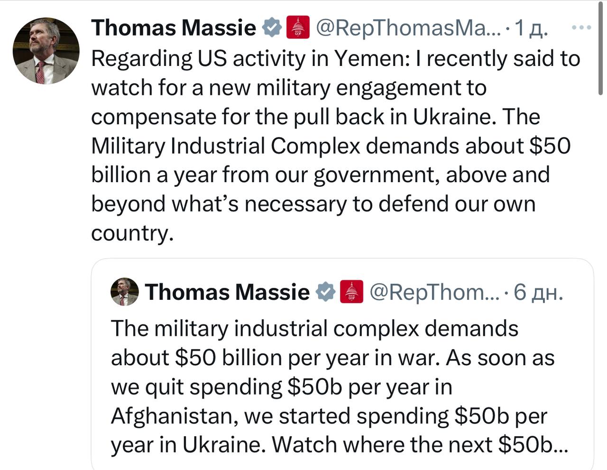Open the quoted tweet's small profile avatar
The height and width of the screenshot is (470, 607).
point(124,292)
